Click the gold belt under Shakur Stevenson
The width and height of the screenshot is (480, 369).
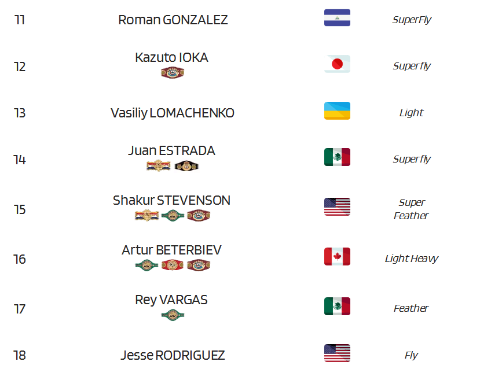point(146,216)
